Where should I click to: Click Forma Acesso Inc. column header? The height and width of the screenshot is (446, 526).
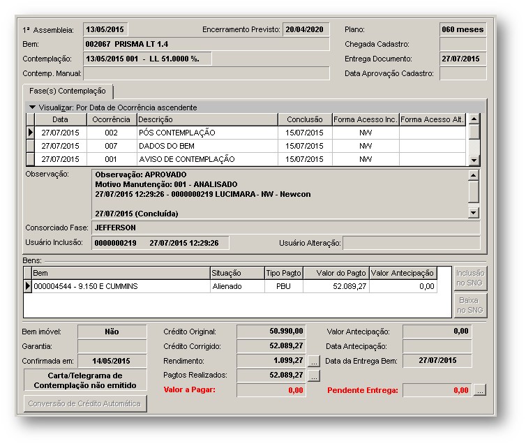click(366, 119)
